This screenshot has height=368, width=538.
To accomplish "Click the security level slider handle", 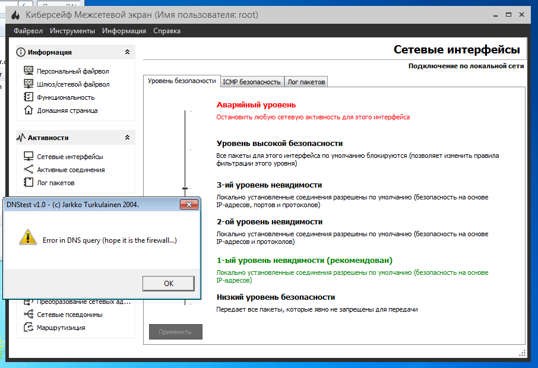I will pyautogui.click(x=185, y=188).
